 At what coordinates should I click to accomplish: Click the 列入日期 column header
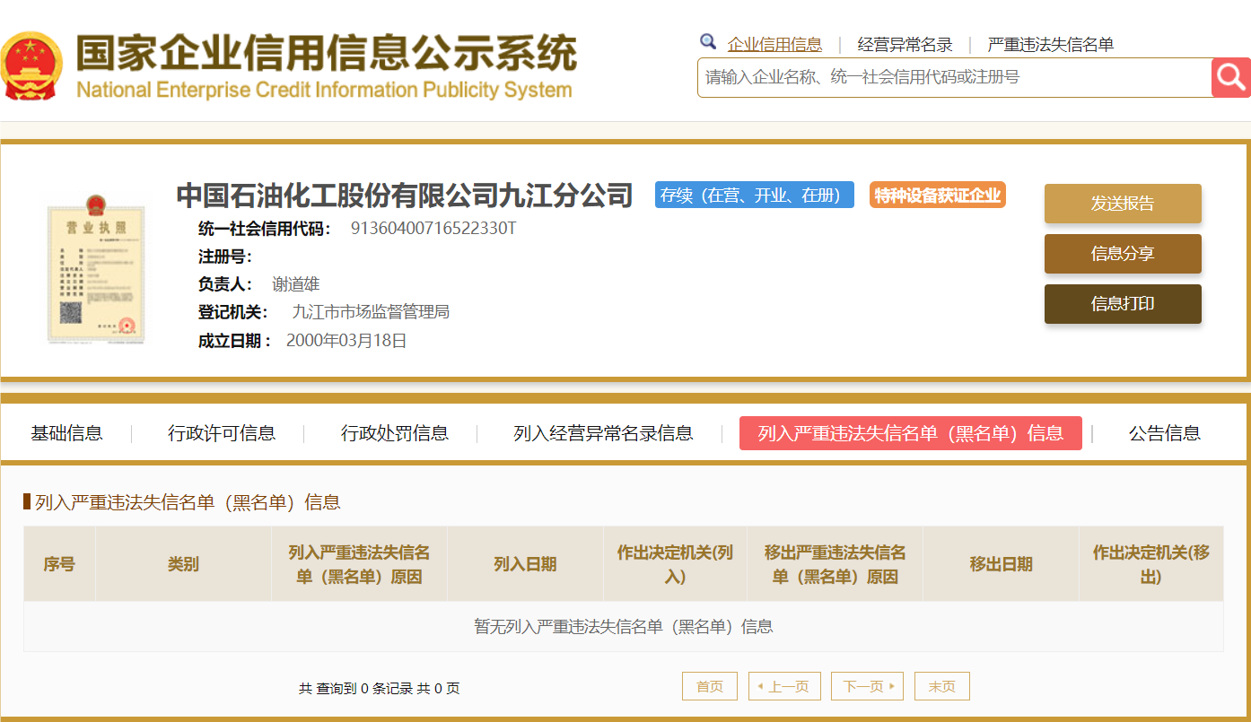click(x=525, y=564)
